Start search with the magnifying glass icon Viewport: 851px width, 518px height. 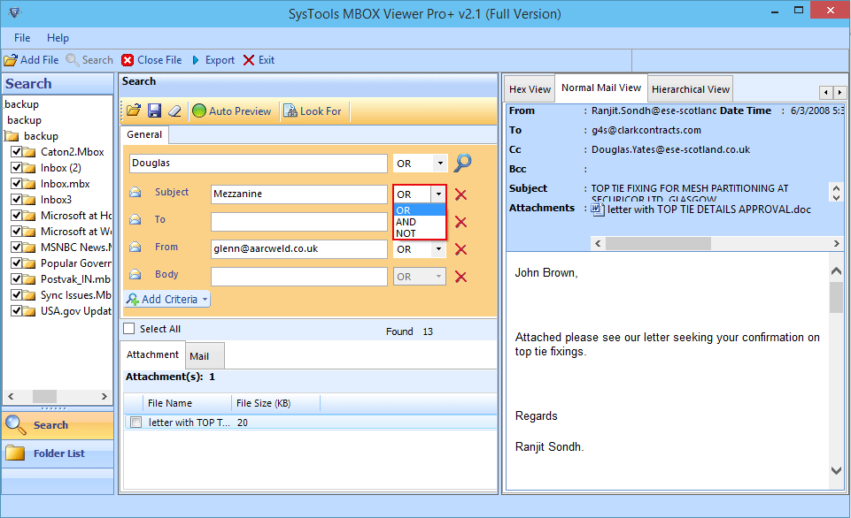pyautogui.click(x=462, y=163)
